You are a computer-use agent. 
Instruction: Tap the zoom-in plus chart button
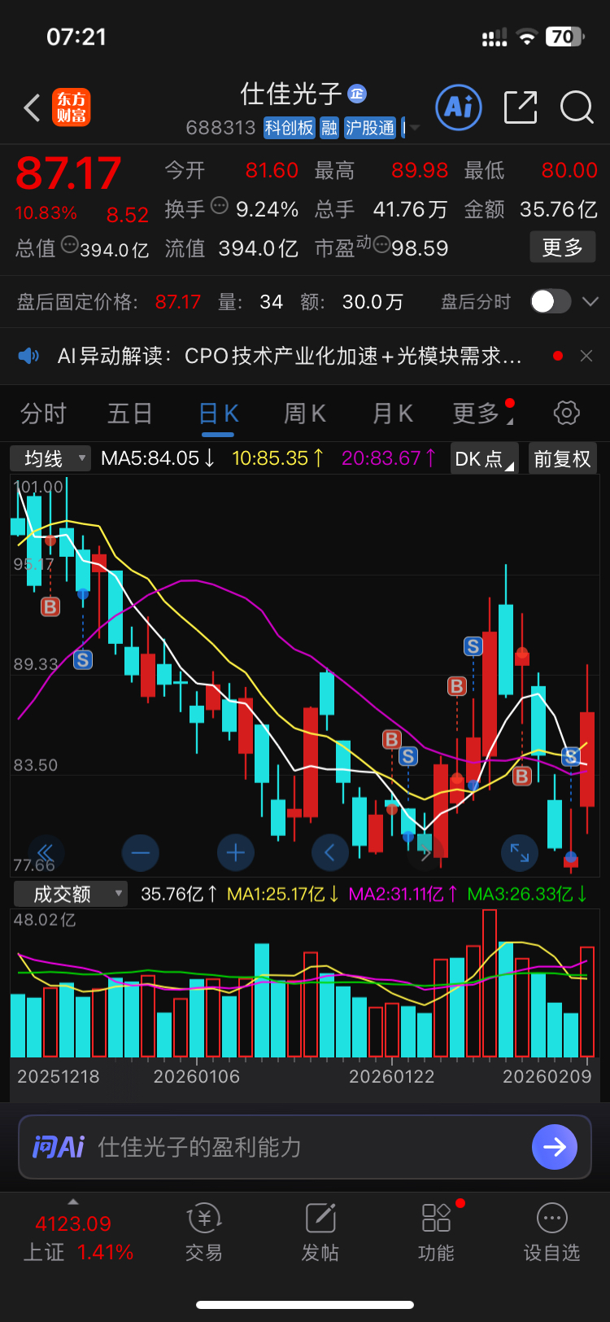[236, 853]
